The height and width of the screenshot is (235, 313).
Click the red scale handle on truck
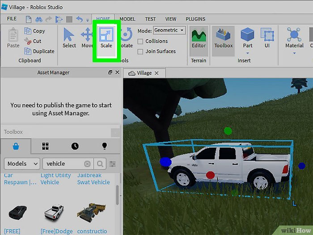(211, 175)
